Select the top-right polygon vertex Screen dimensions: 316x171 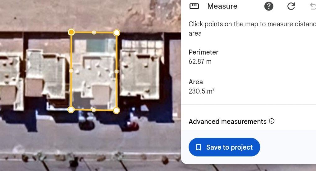[x=117, y=33]
